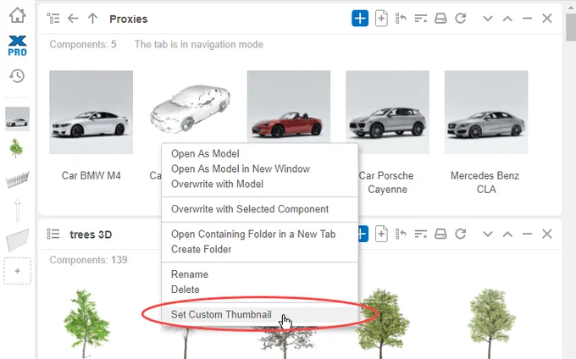The width and height of the screenshot is (576, 359).
Task: Click the up chevron in Proxies panel
Action: coord(507,19)
